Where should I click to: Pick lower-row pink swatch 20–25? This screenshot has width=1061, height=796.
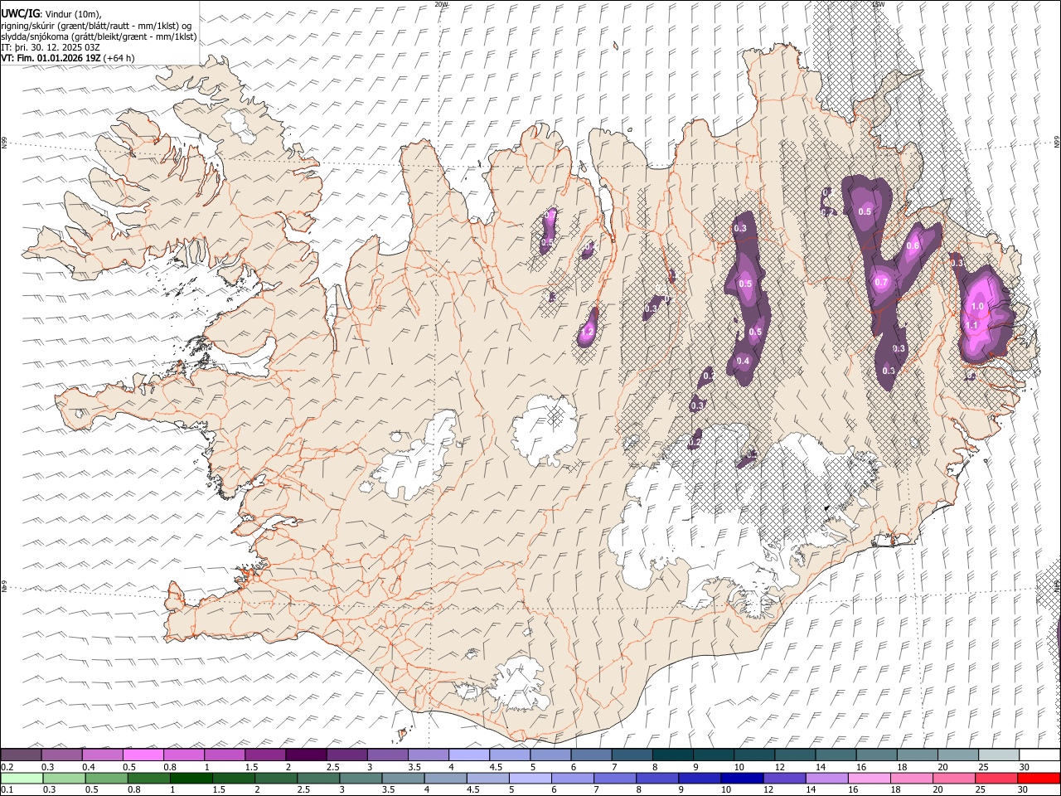point(954,778)
